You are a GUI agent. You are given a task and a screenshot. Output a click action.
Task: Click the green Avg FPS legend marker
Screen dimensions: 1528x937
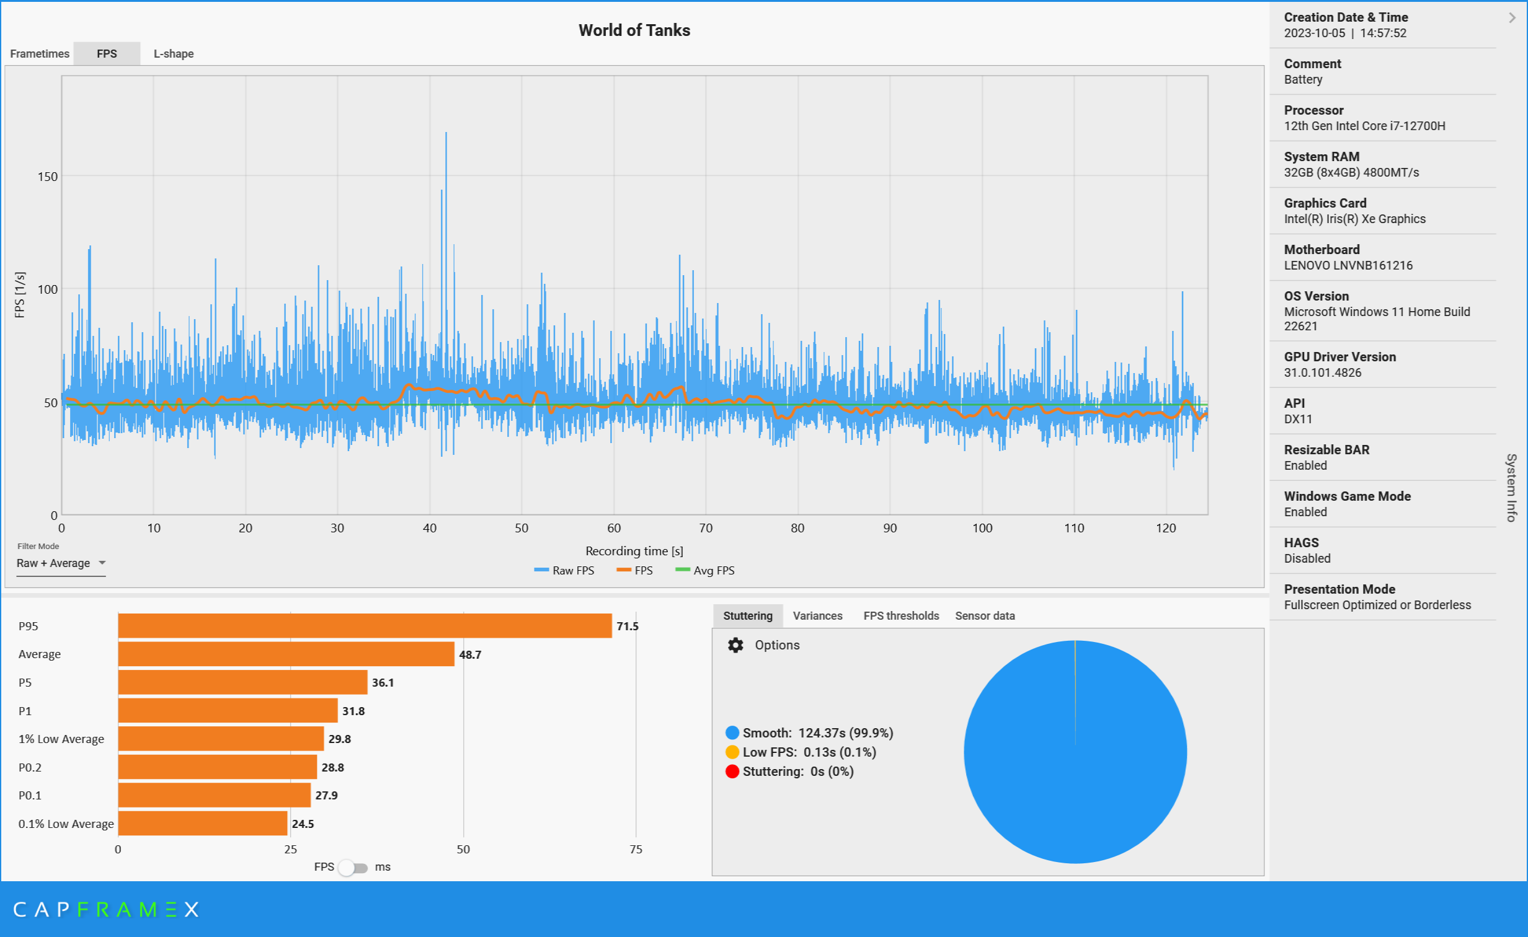[x=682, y=570]
